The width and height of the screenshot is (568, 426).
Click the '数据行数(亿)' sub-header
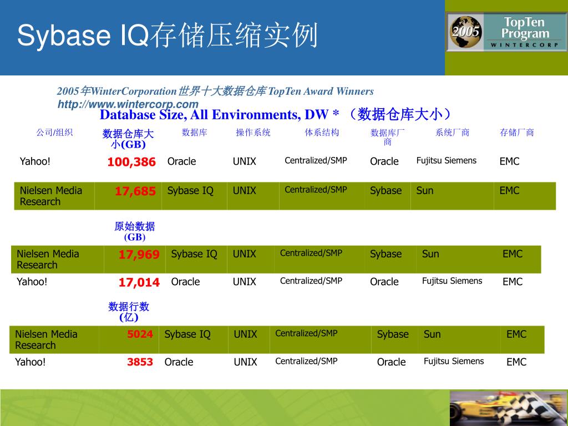[x=129, y=312]
